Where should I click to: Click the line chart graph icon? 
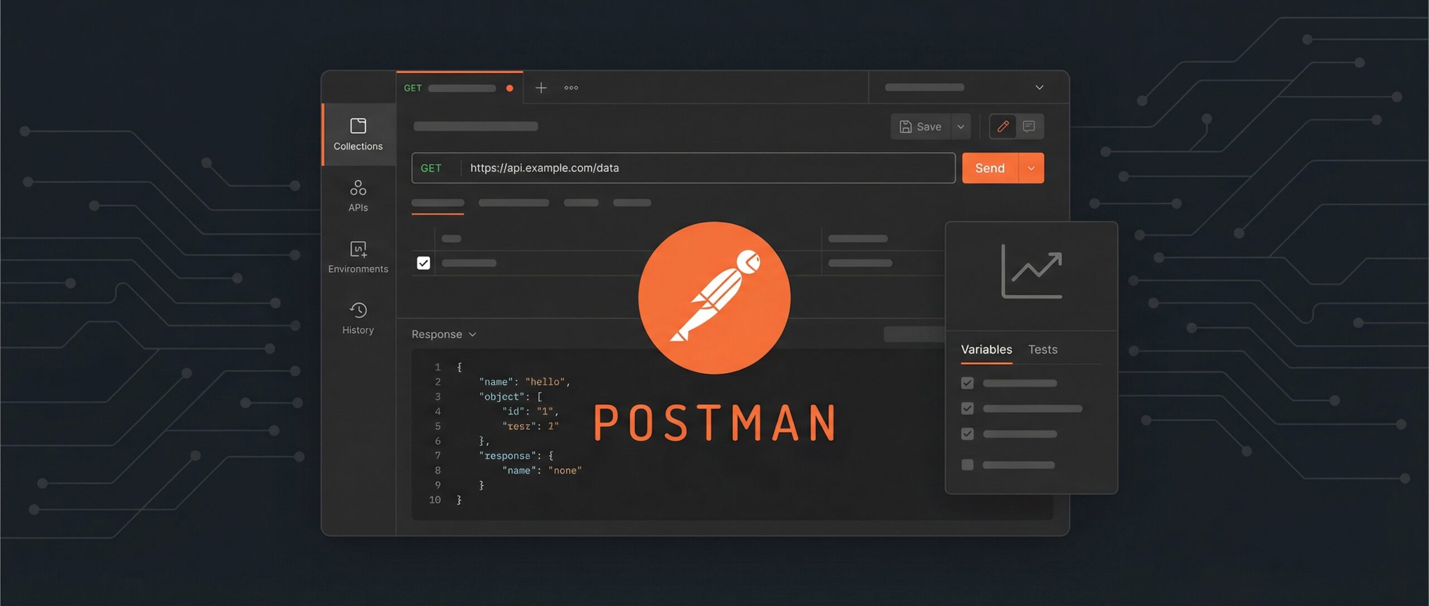pyautogui.click(x=1032, y=271)
